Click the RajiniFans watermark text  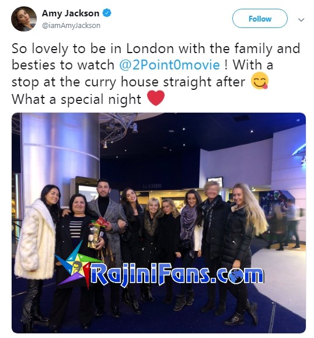coord(177,276)
